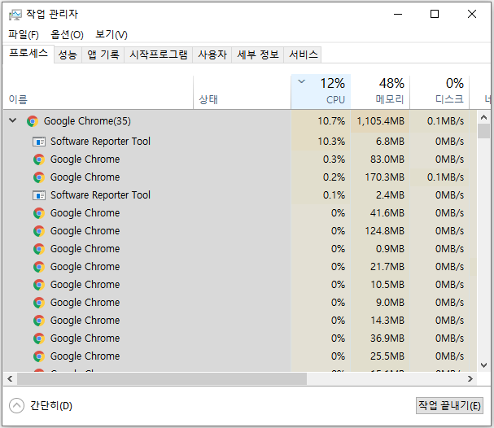Click the Google Chrome(35) group icon
This screenshot has width=494, height=428.
coord(33,121)
